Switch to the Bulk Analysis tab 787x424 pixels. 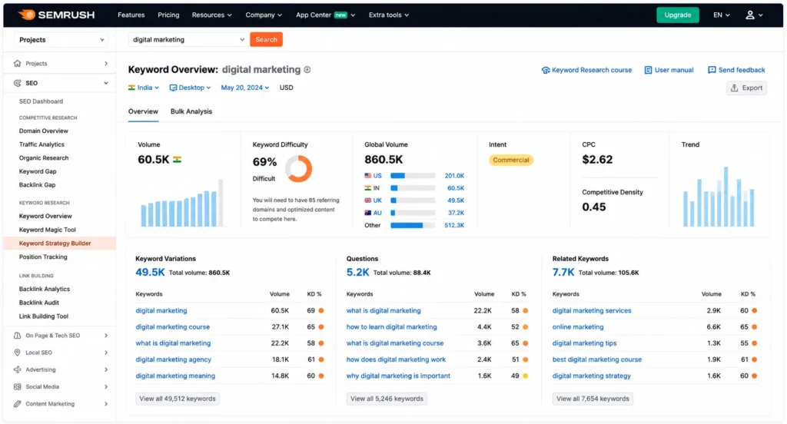[x=191, y=111]
